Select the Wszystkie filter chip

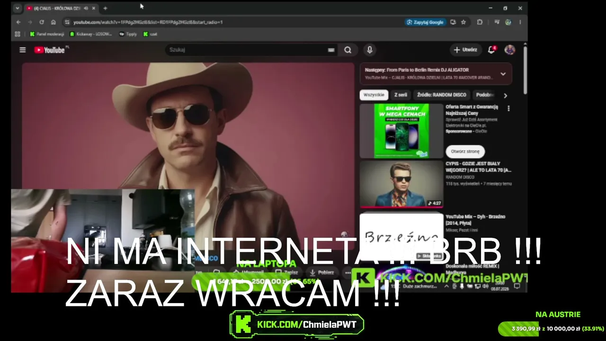[374, 95]
